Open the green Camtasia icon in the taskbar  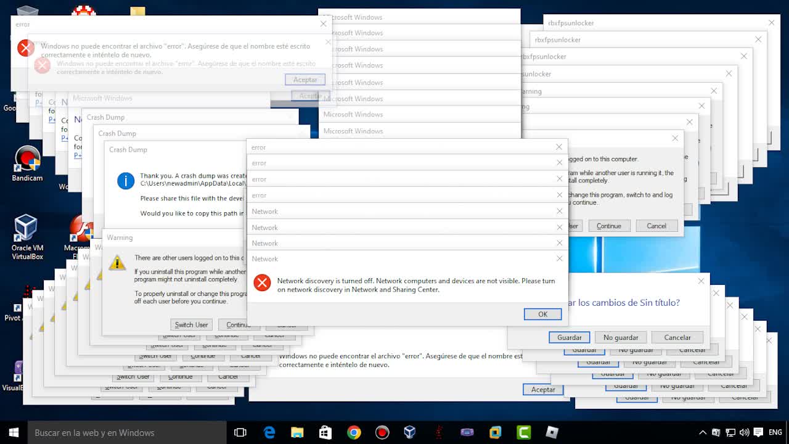click(x=524, y=432)
